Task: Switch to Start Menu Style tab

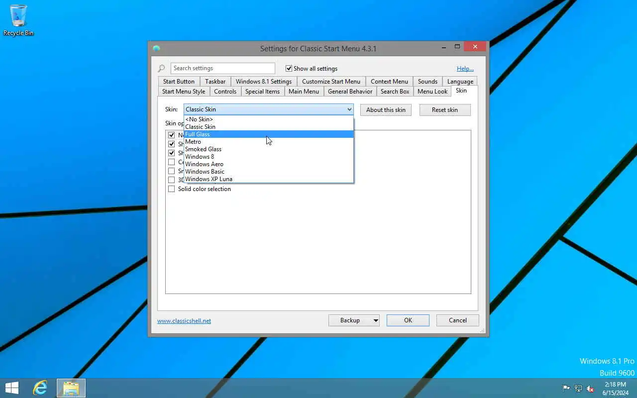Action: coord(184,92)
